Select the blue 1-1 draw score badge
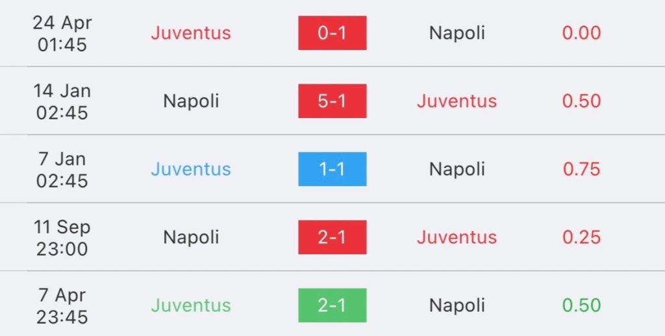 click(x=332, y=169)
